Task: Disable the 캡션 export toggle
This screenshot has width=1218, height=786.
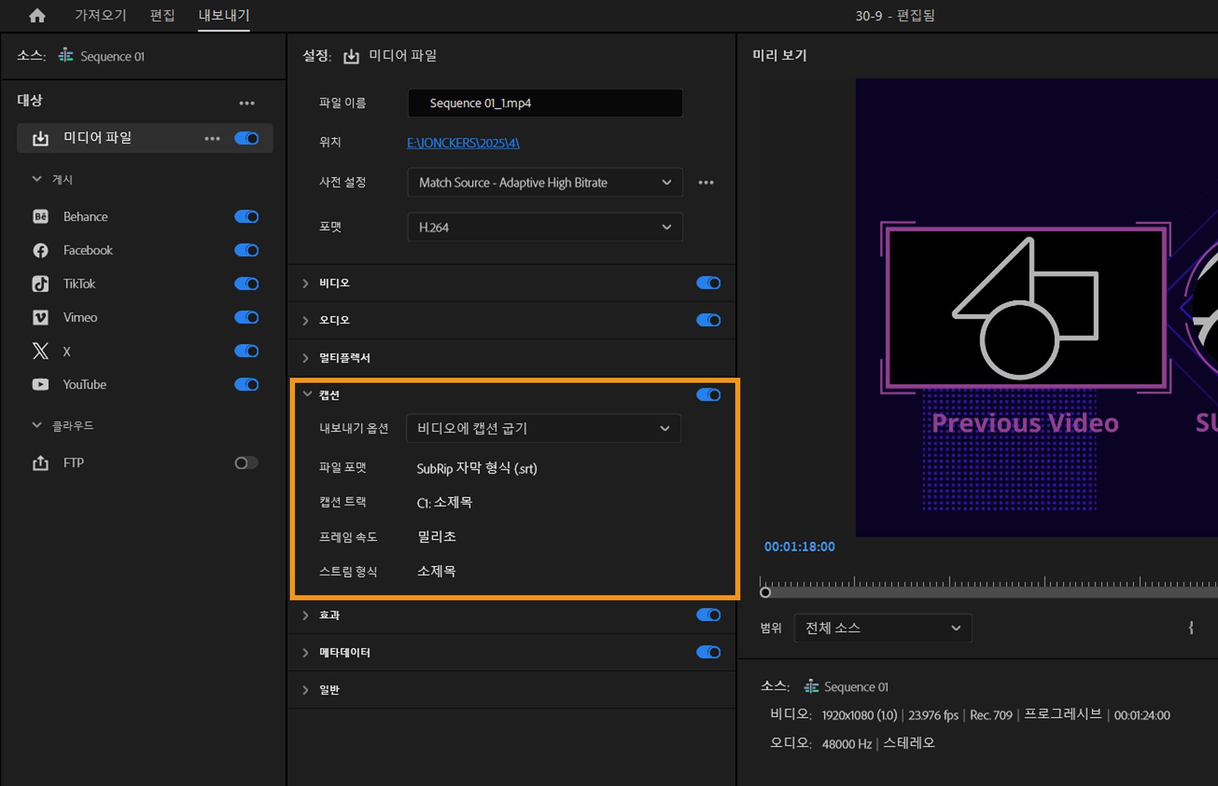Action: point(709,394)
